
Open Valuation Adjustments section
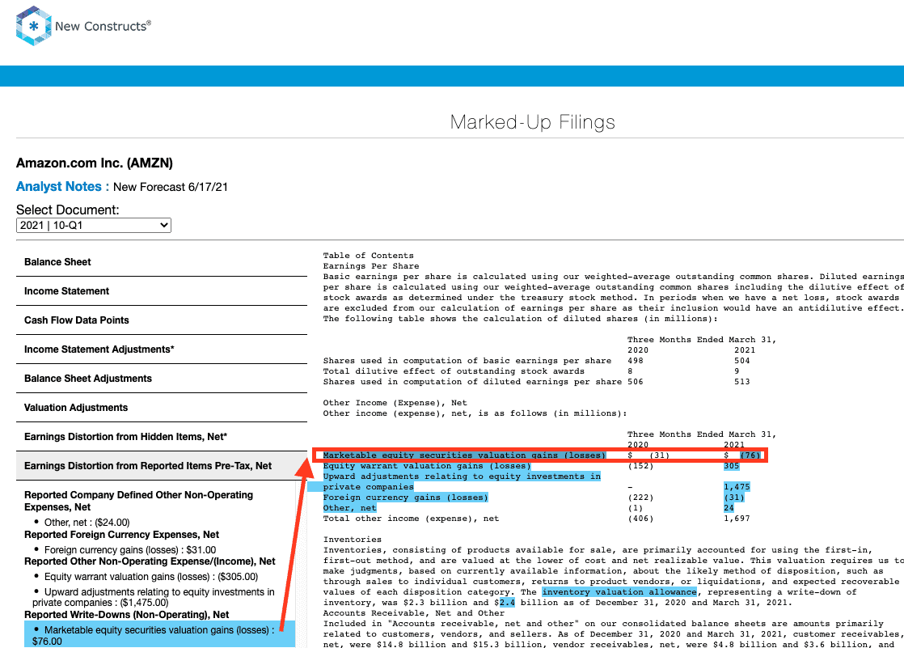162,408
